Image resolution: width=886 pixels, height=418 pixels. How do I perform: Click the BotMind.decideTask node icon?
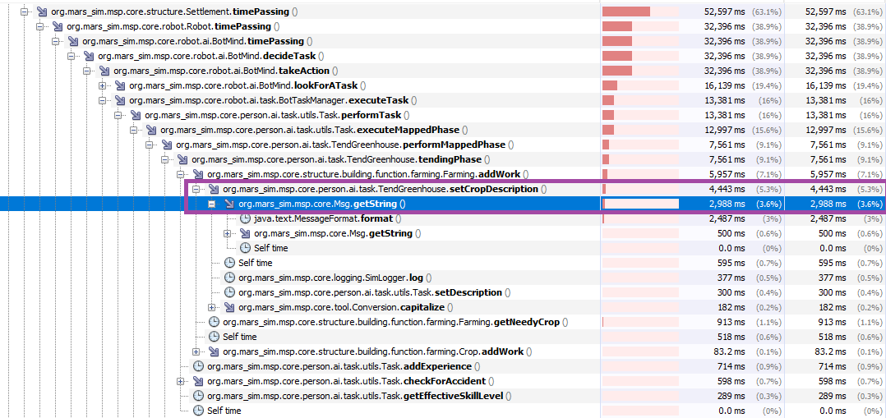point(89,55)
